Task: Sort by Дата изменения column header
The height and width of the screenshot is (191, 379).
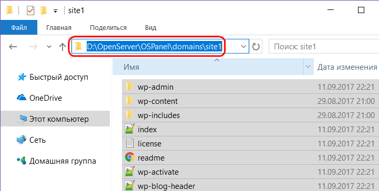Action: tap(347, 67)
